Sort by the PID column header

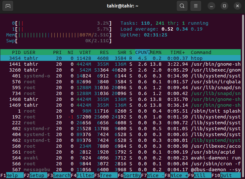click(x=16, y=52)
